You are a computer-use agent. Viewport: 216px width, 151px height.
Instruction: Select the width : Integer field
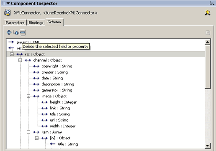(62, 126)
